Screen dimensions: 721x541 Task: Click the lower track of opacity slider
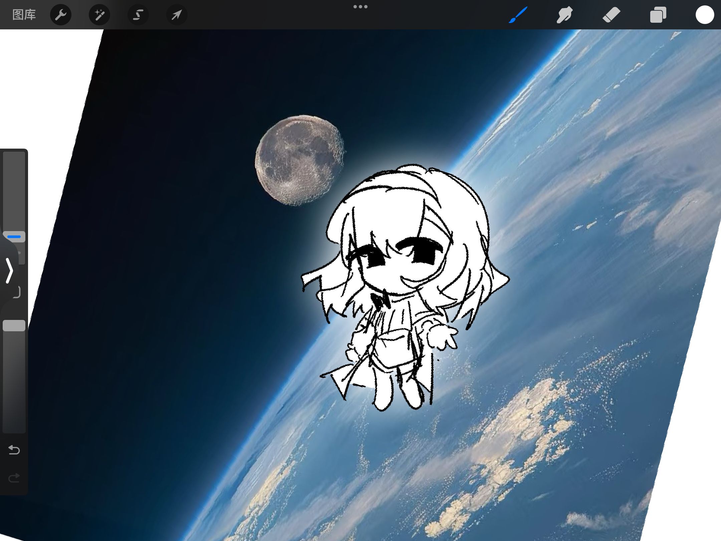[14, 384]
